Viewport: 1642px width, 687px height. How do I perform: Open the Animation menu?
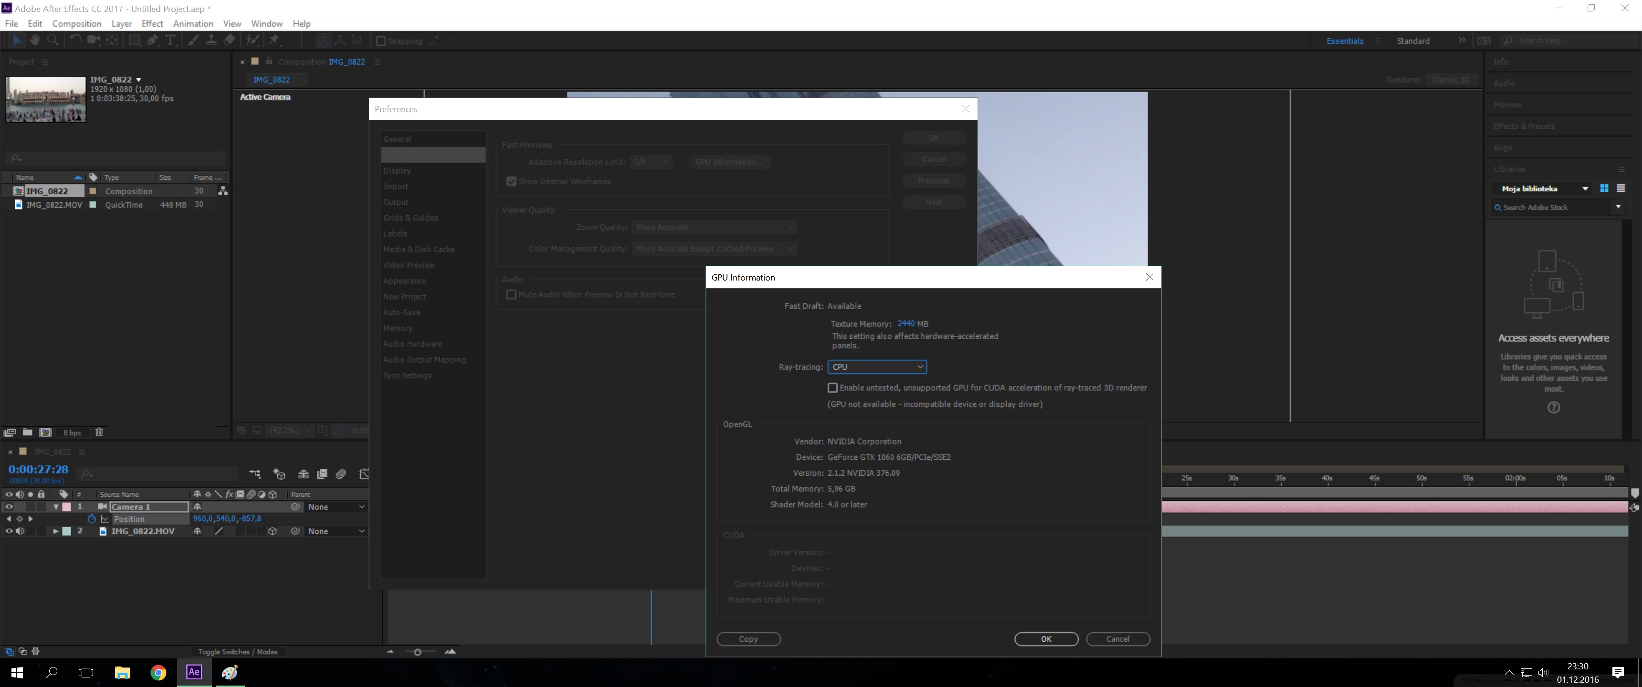192,23
